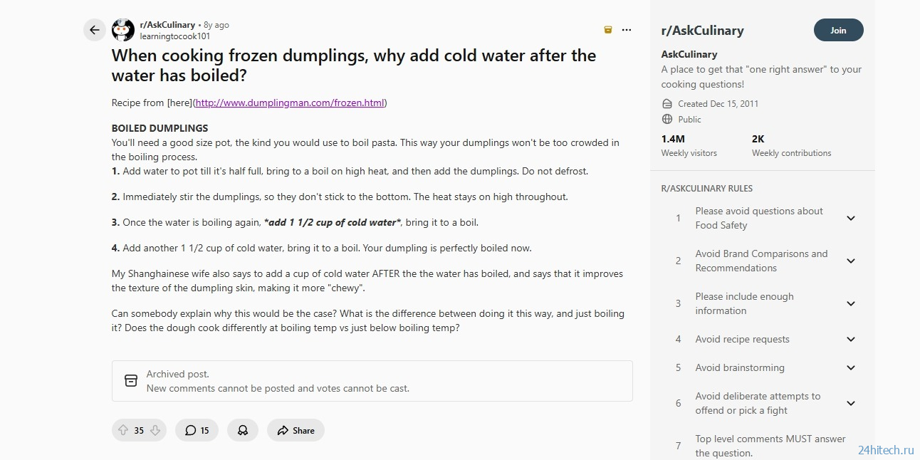Join the r/AskCulinary community
Screen dimensions: 920x460
(x=838, y=30)
